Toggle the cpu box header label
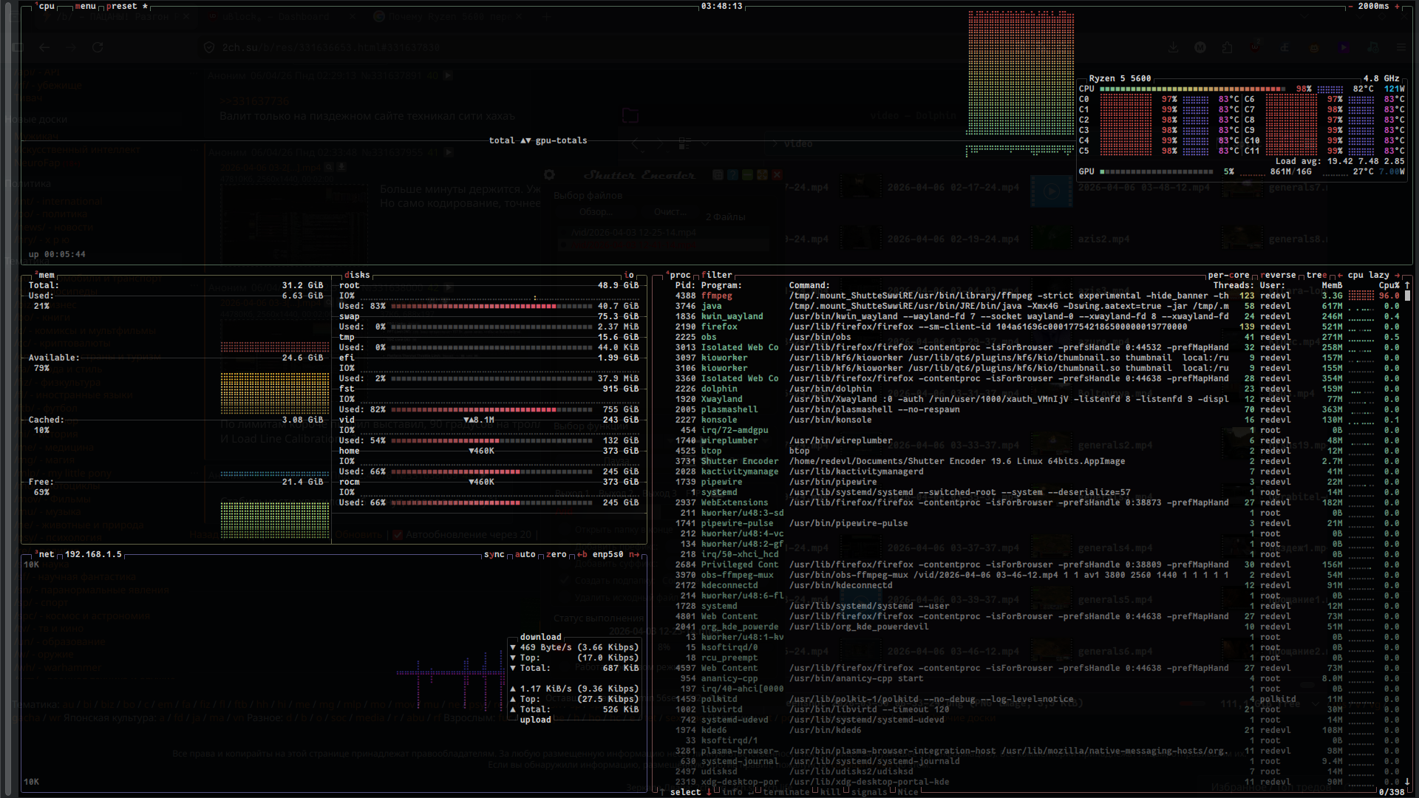The width and height of the screenshot is (1419, 798). (46, 6)
